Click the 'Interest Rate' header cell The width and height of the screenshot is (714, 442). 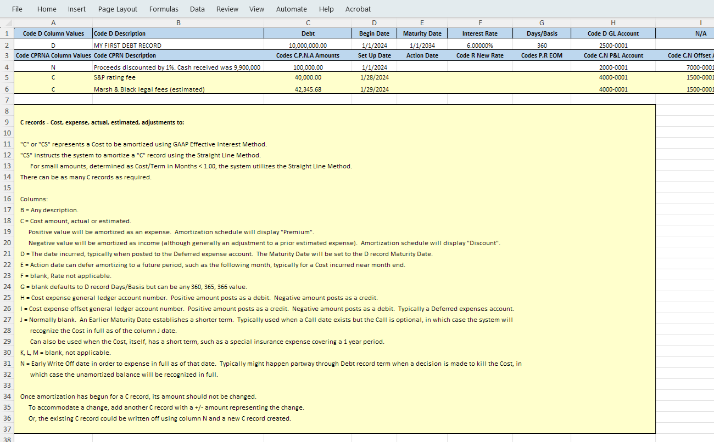480,33
